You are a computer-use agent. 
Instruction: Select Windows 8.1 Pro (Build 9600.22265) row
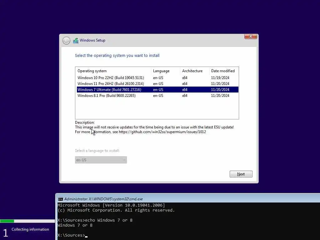coord(157,96)
